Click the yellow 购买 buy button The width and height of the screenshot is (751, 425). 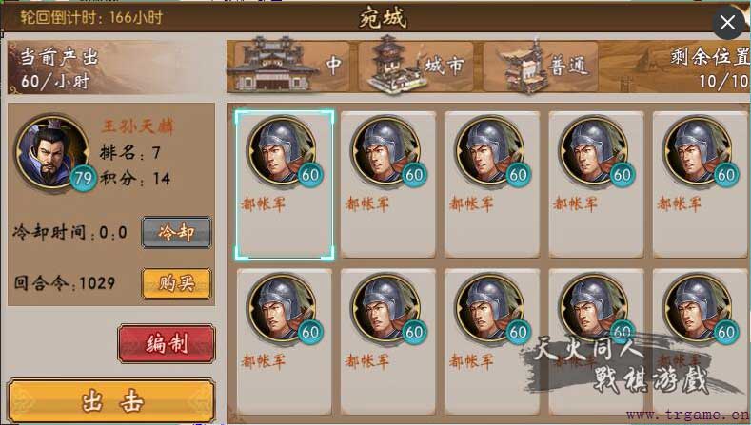pos(176,284)
